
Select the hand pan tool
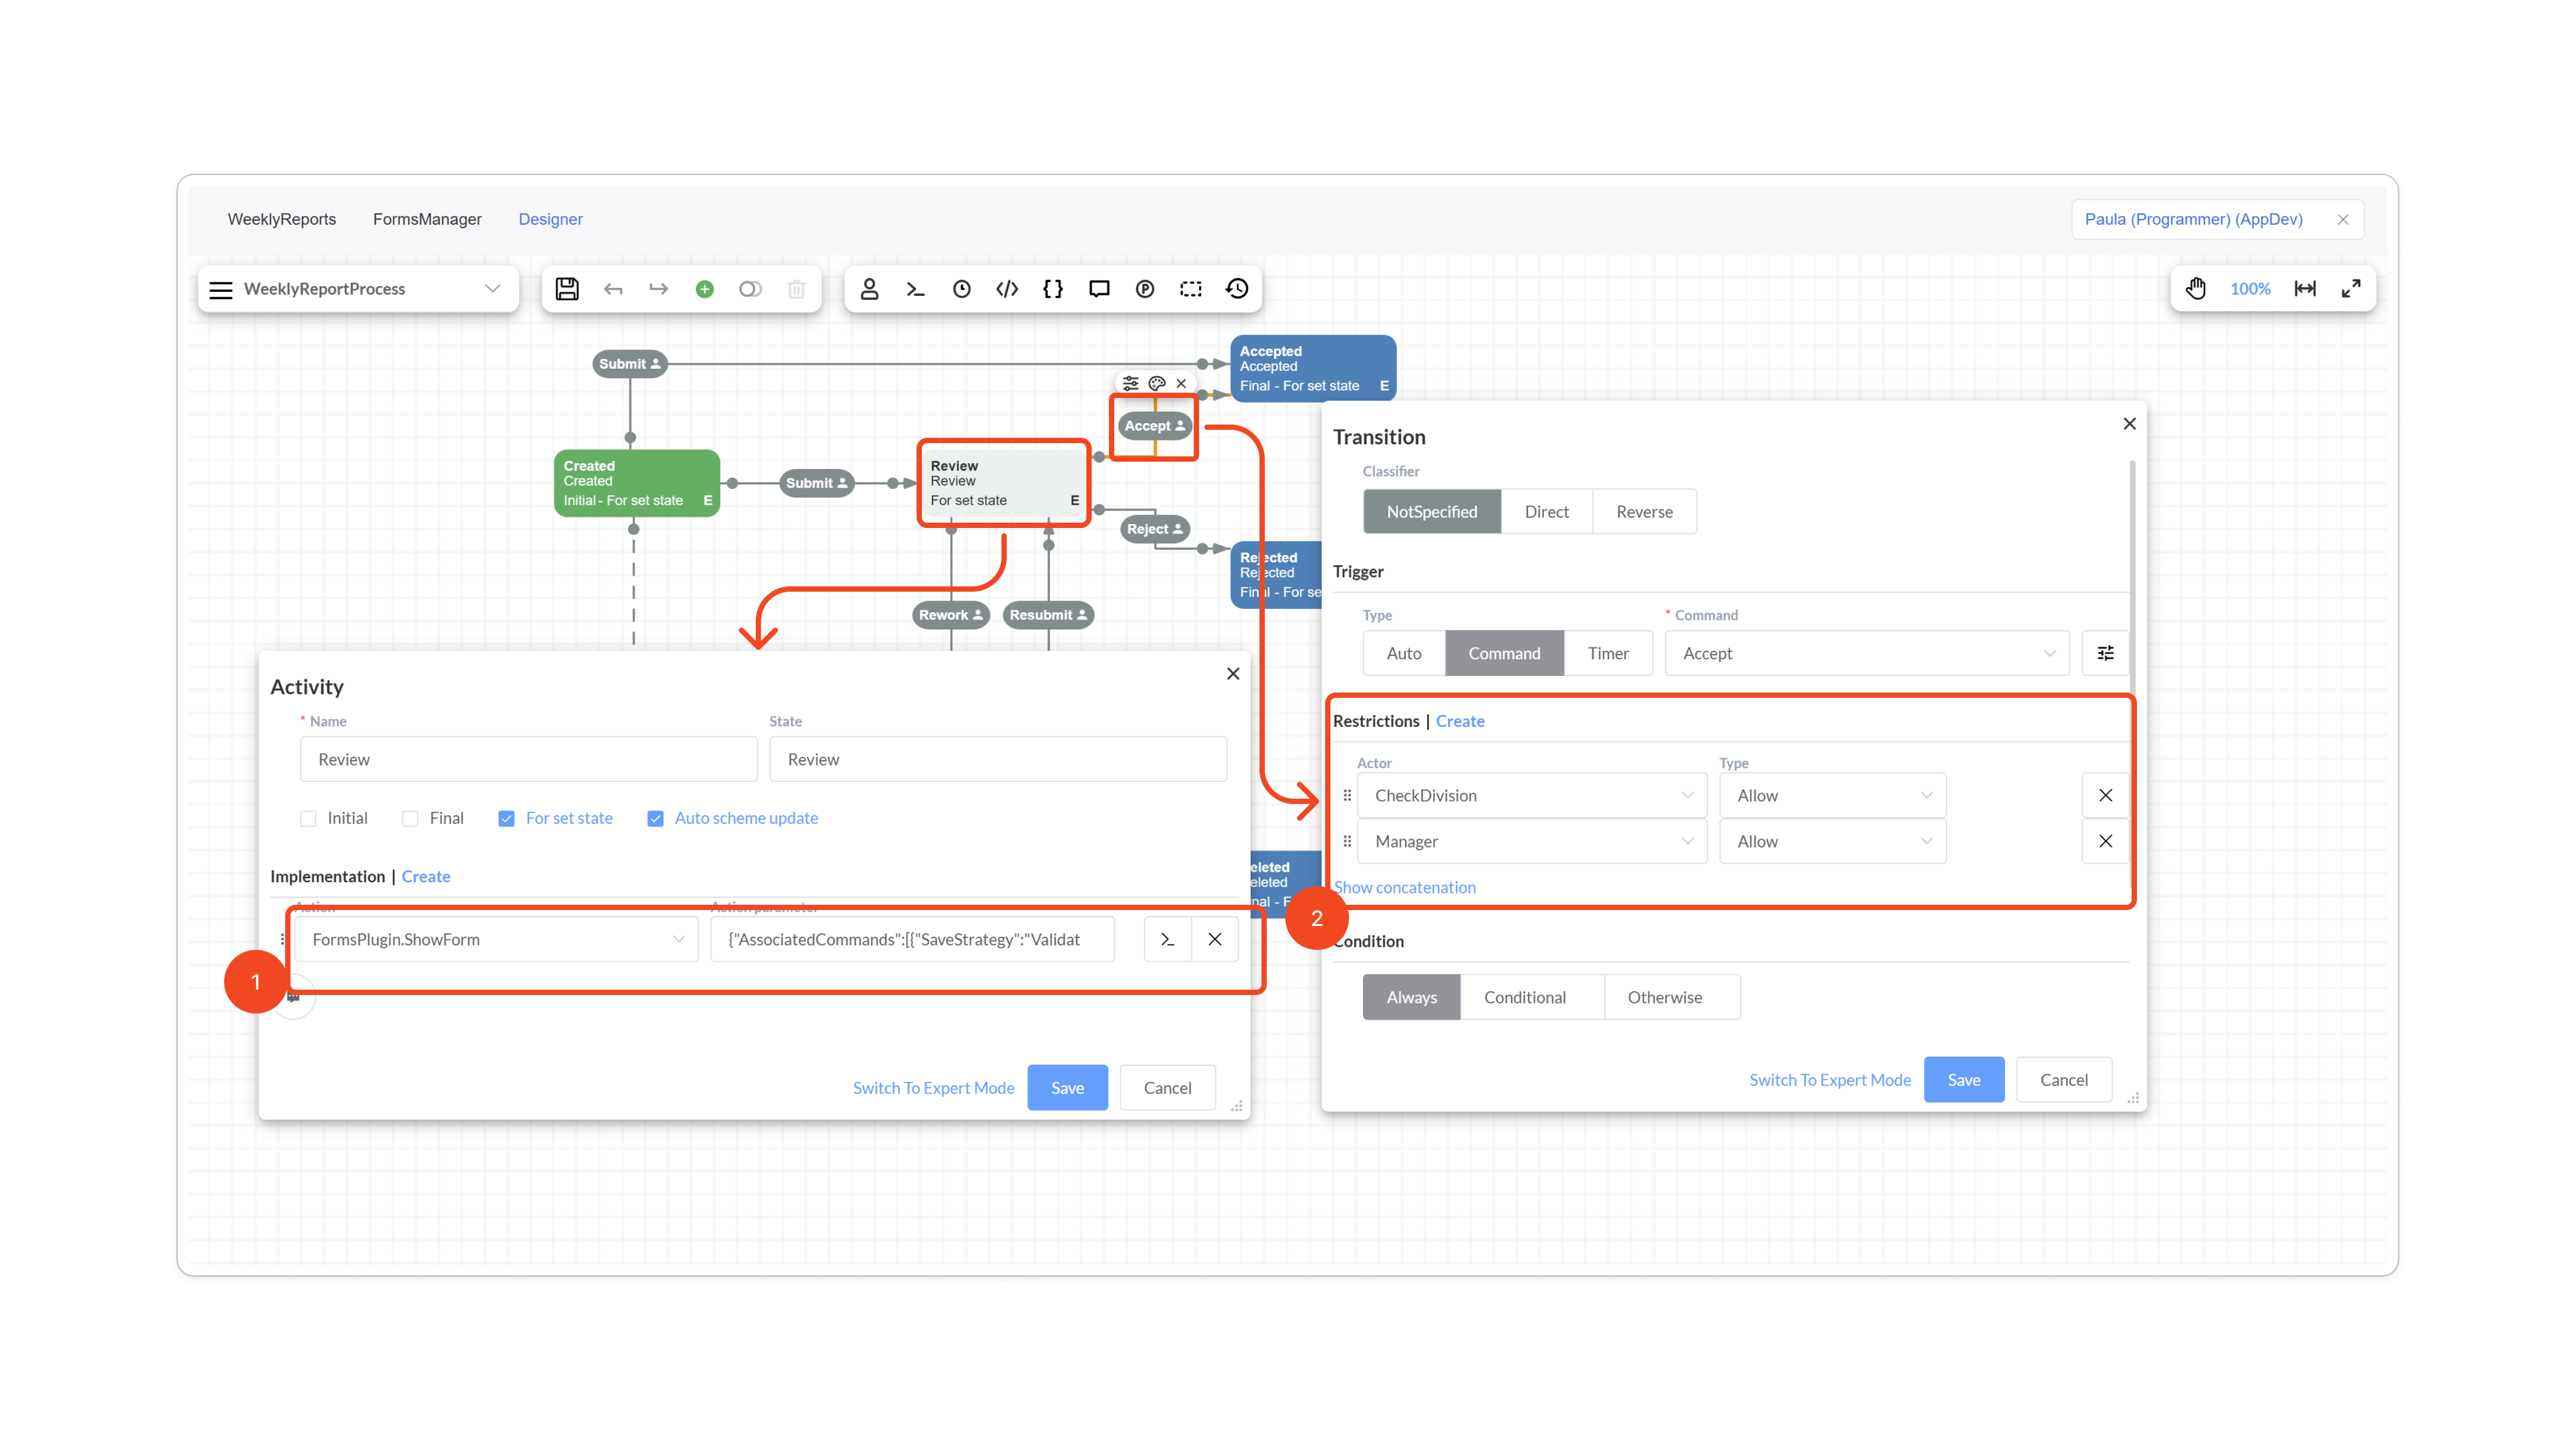point(2195,289)
